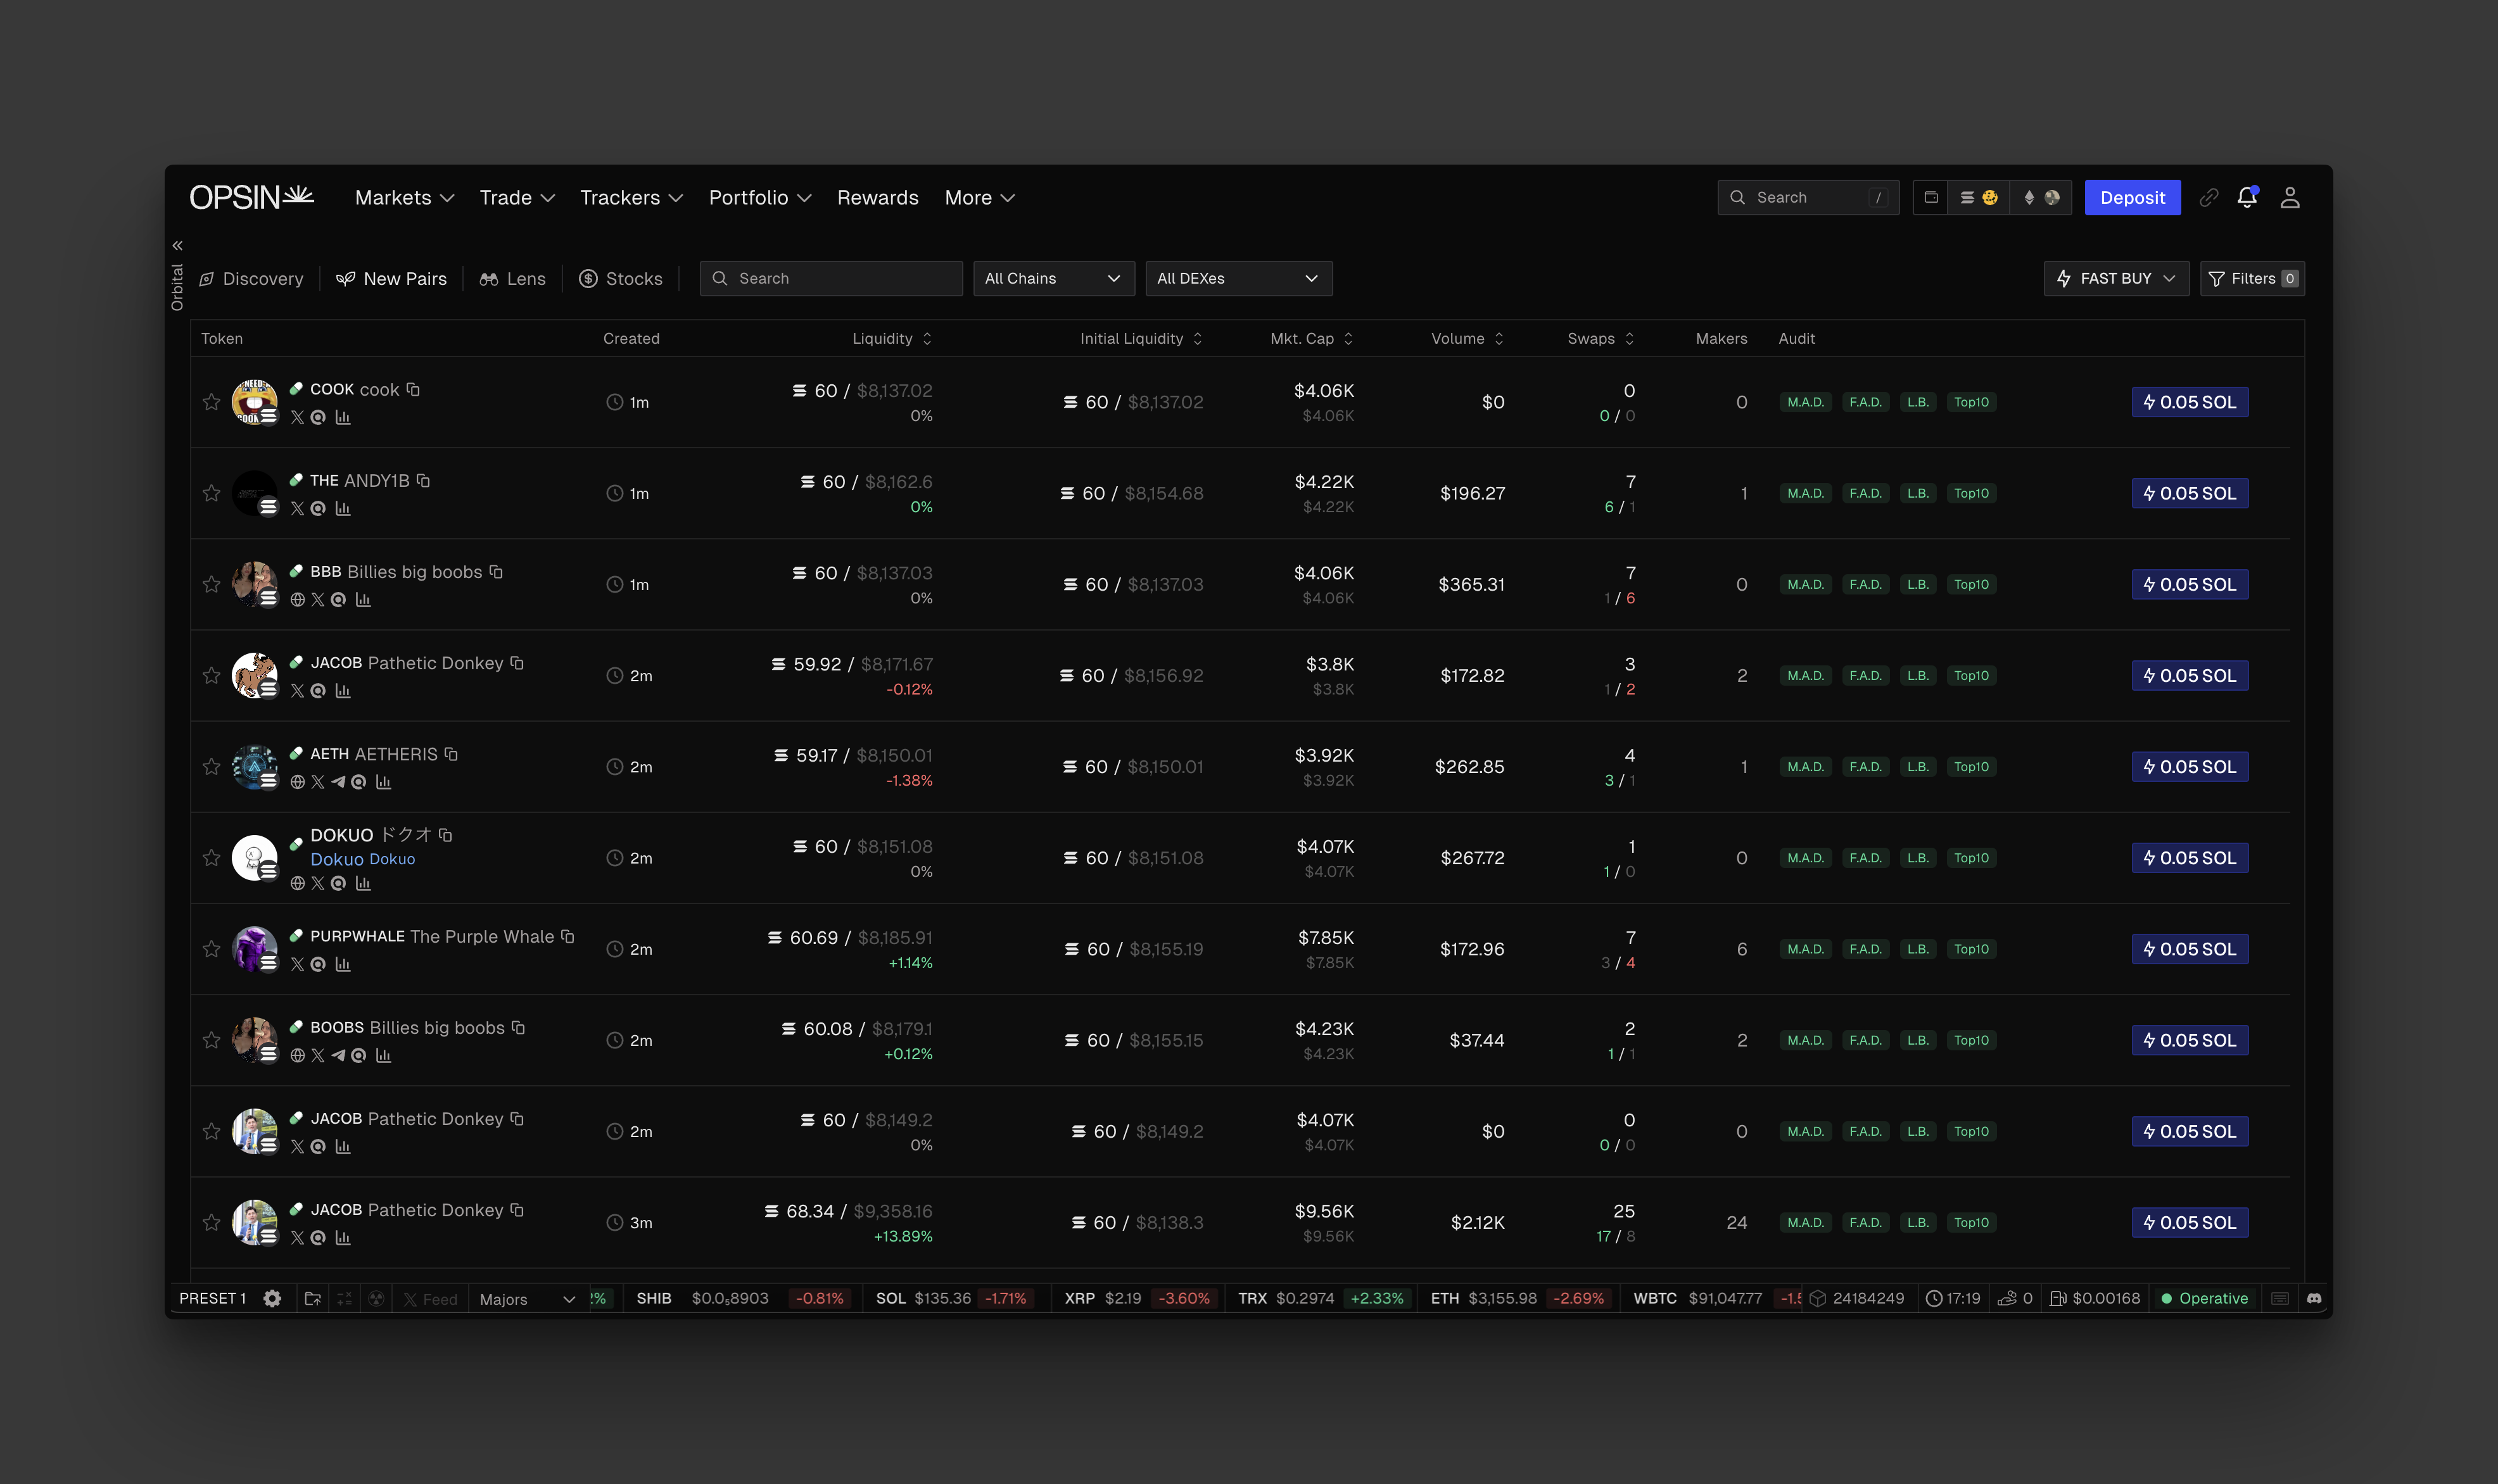Screen dimensions: 2498x1484
Task: Fast buy 0.05 SOL of BBB
Action: [x=2189, y=584]
